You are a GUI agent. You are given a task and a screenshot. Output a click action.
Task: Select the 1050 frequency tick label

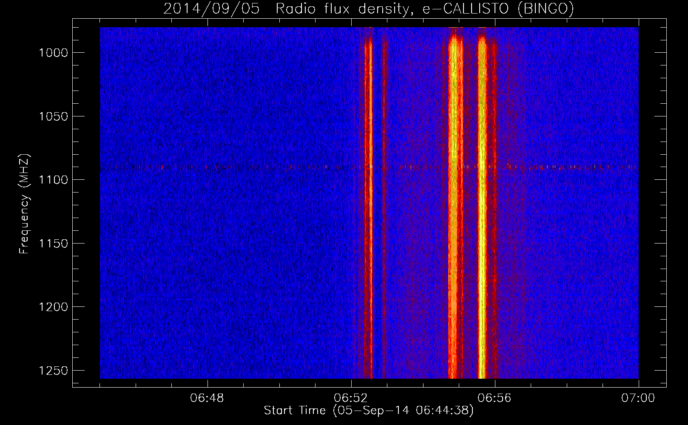click(x=54, y=116)
